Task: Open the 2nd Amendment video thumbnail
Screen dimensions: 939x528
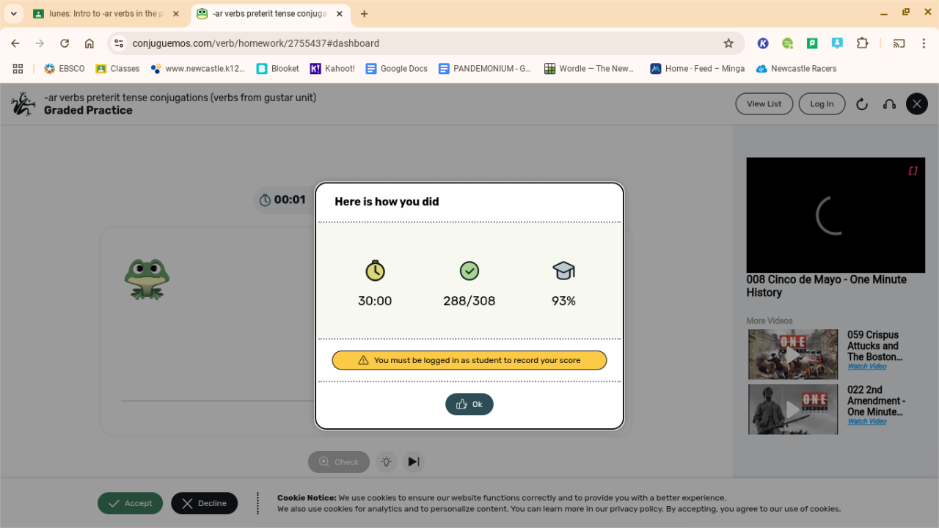Action: coord(793,409)
